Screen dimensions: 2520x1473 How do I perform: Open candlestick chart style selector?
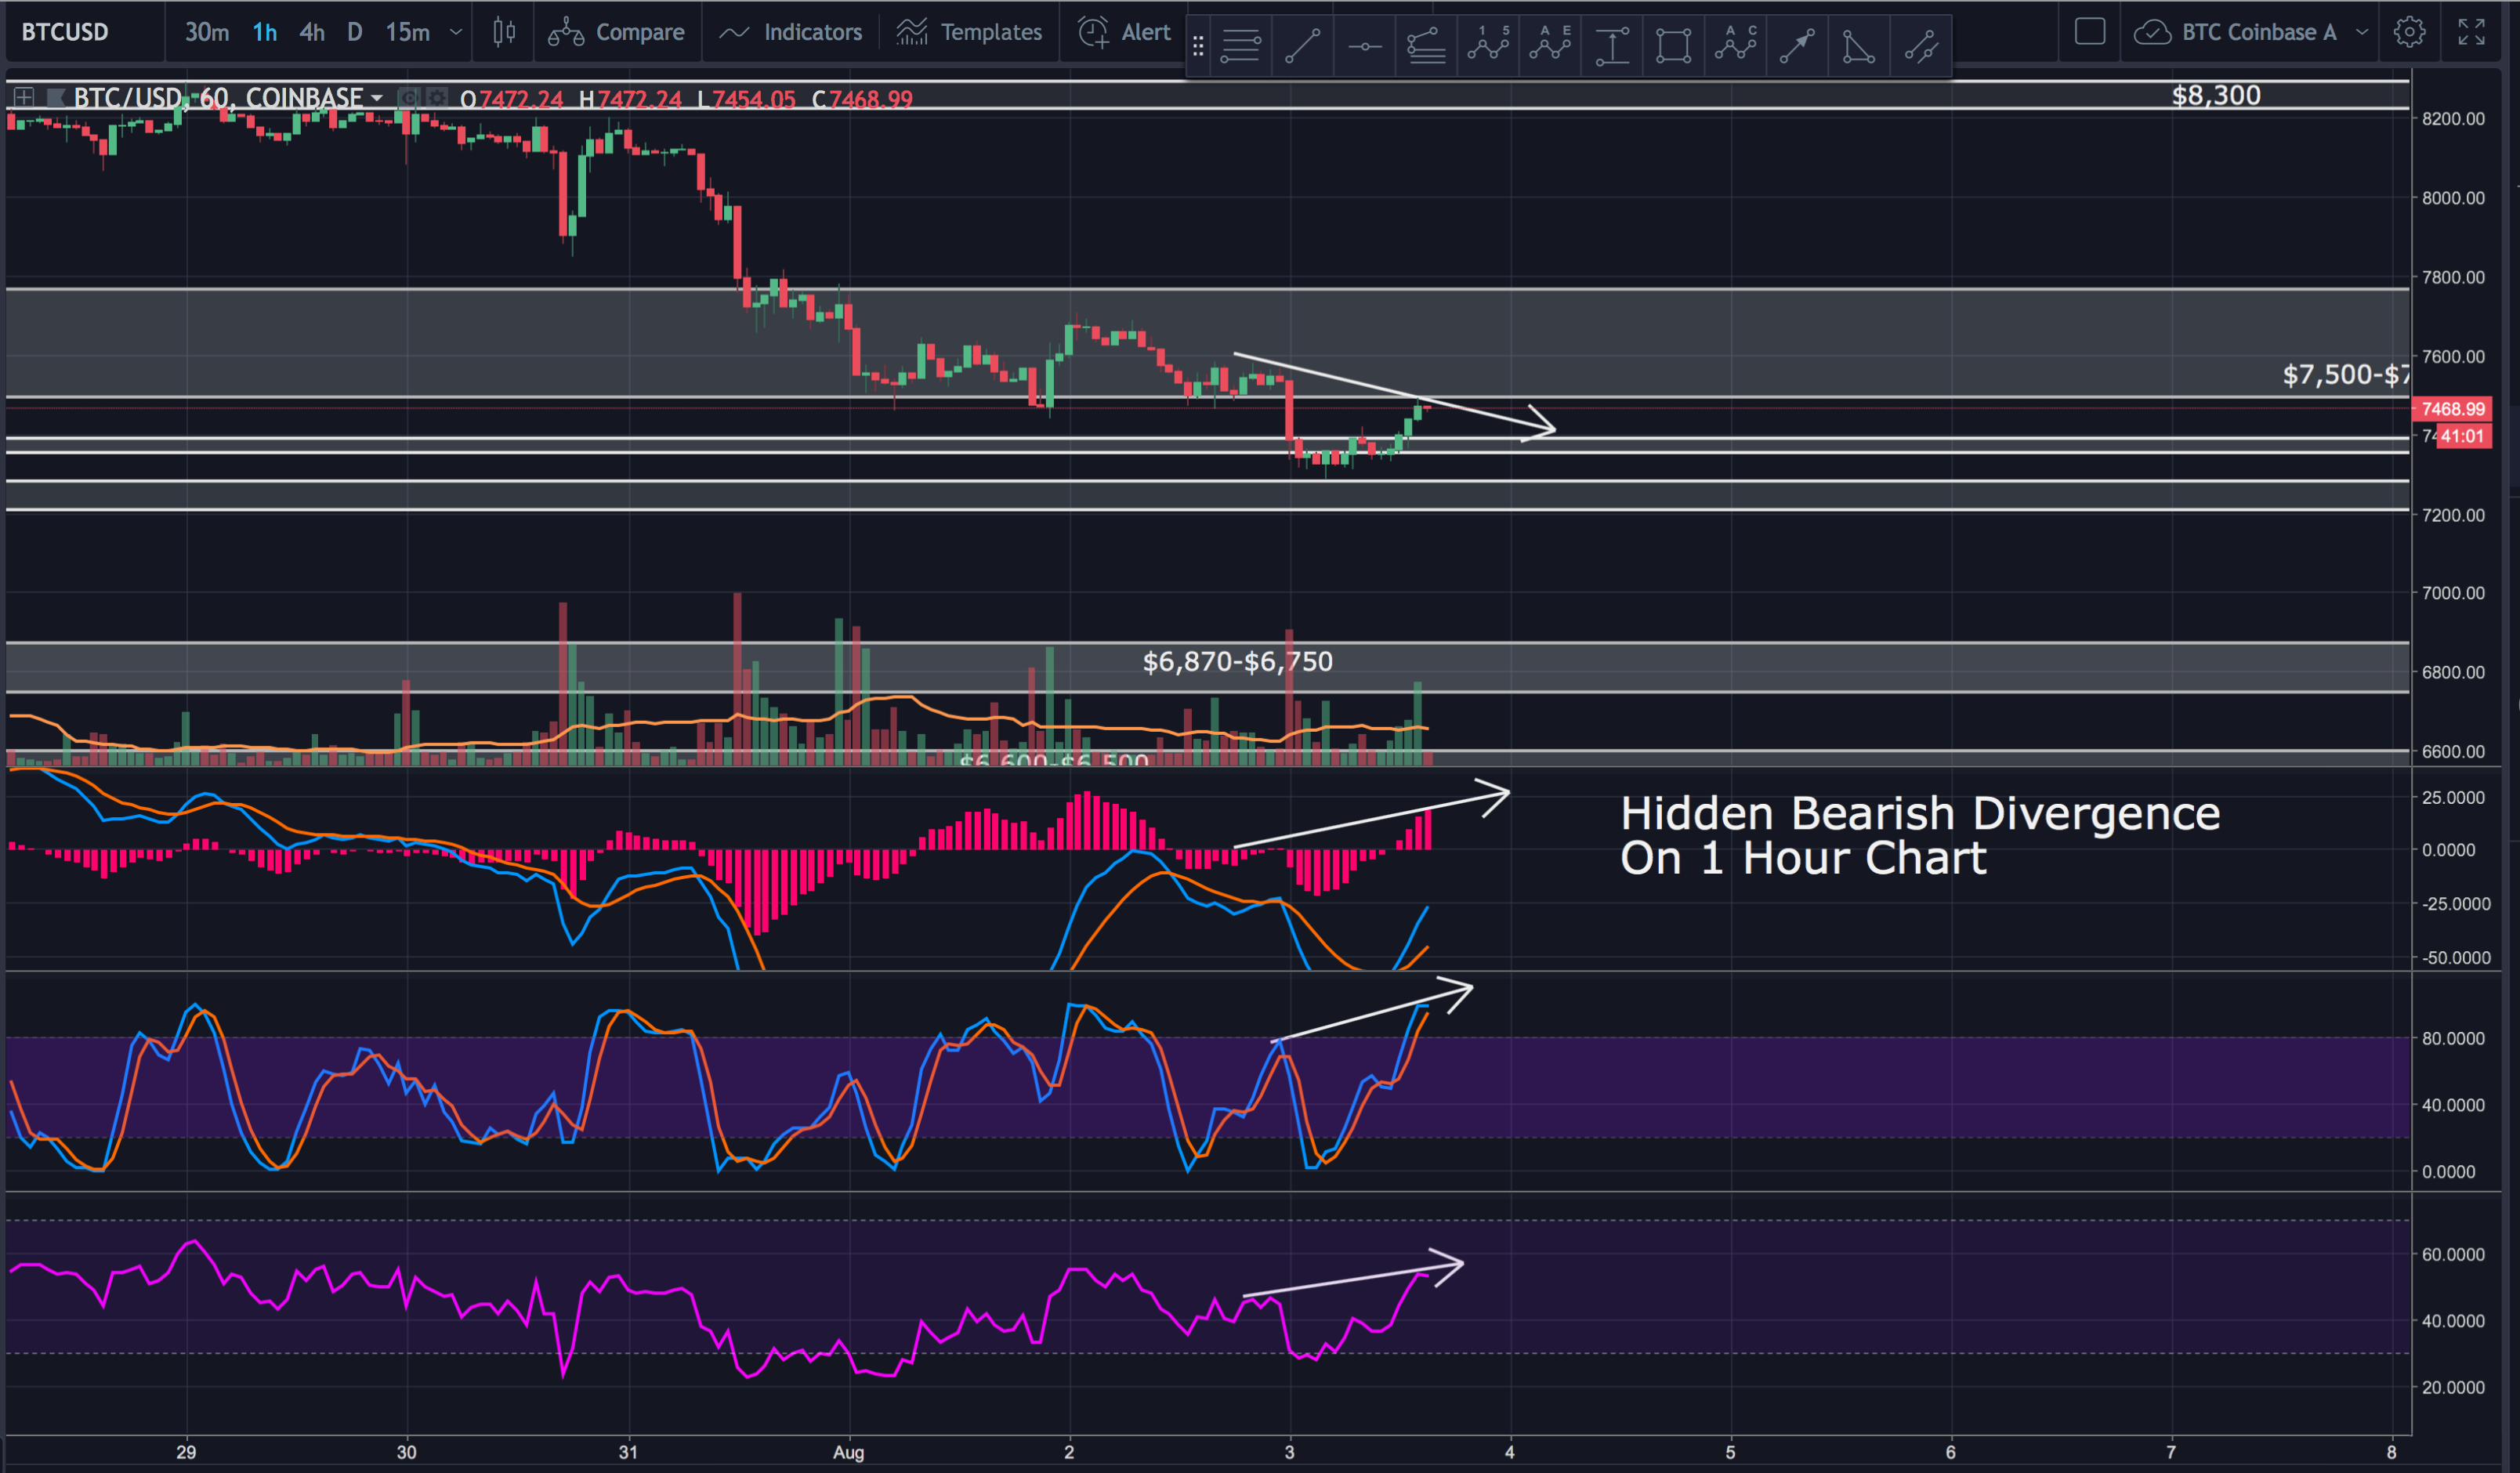click(x=504, y=32)
